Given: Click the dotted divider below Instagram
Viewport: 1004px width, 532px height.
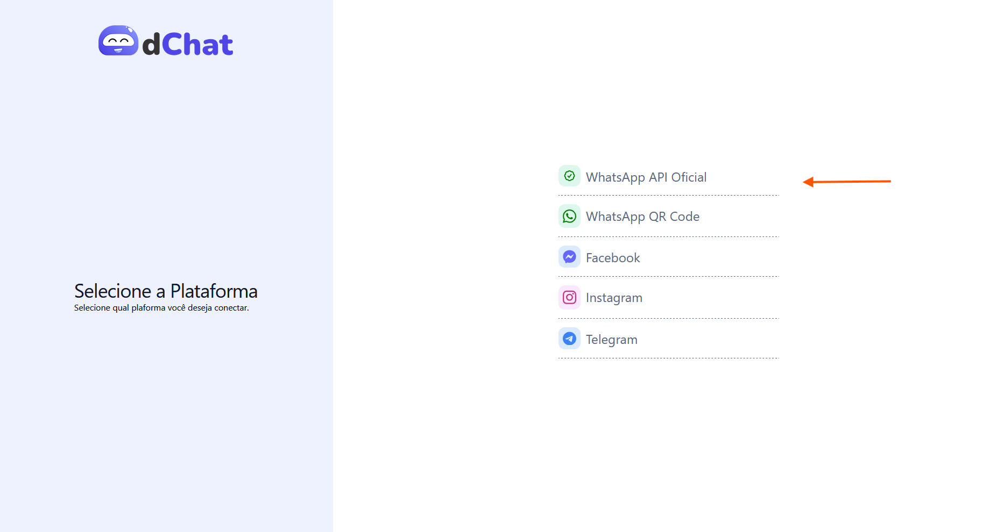Looking at the screenshot, I should (668, 318).
